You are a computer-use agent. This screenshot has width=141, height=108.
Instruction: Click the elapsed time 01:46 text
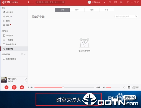coord(30,87)
